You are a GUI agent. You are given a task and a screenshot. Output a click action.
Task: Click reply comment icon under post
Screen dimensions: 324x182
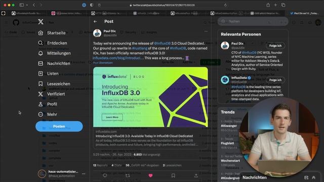(105, 175)
